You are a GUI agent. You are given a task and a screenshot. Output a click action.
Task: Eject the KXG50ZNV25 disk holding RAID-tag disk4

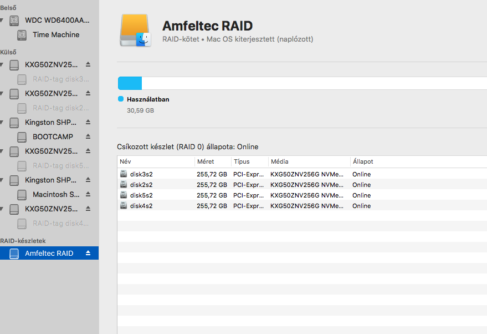(x=88, y=209)
